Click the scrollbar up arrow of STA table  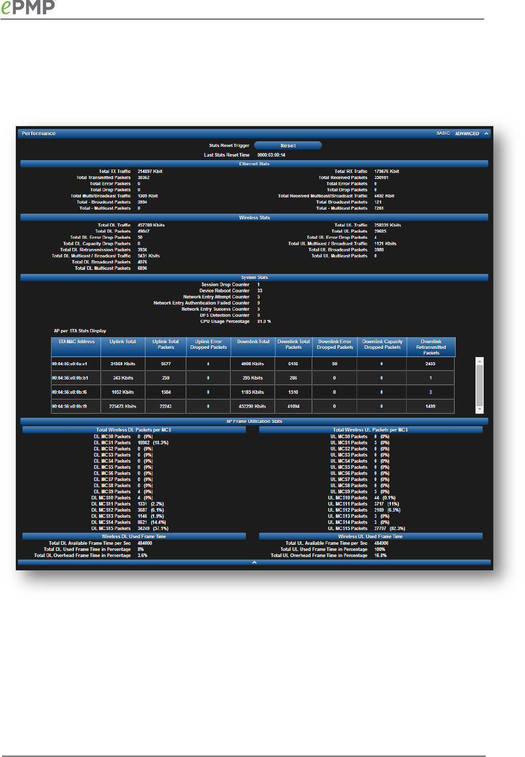(480, 361)
